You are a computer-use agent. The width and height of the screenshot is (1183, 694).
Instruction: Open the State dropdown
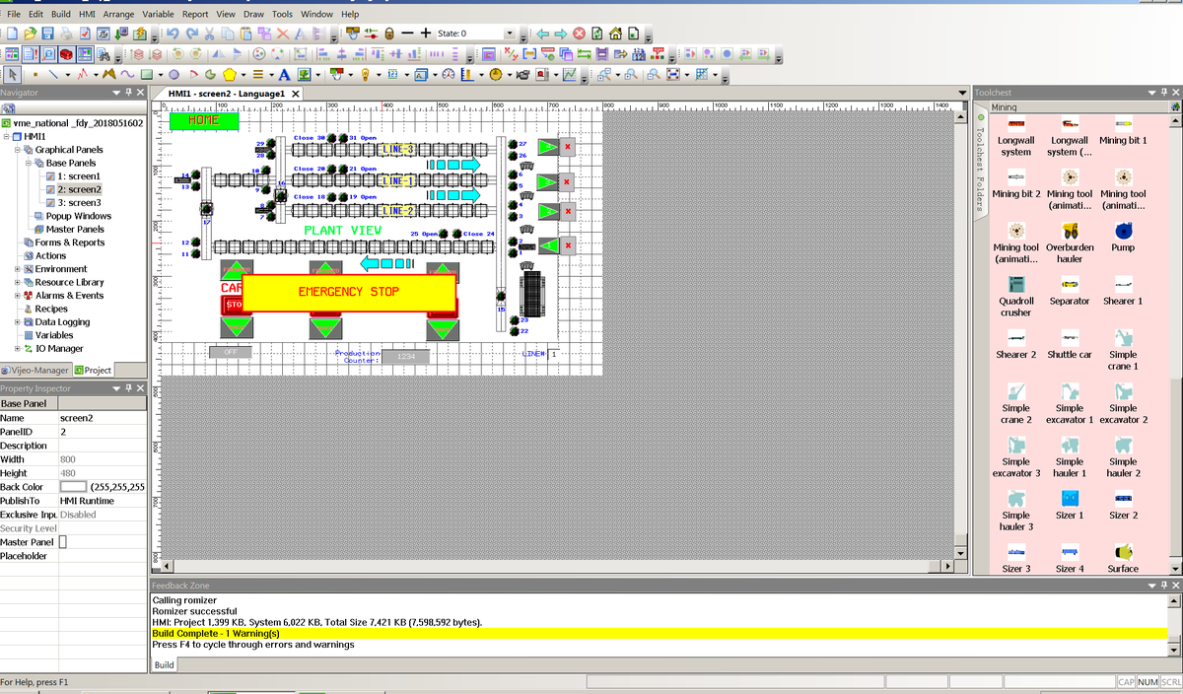510,34
